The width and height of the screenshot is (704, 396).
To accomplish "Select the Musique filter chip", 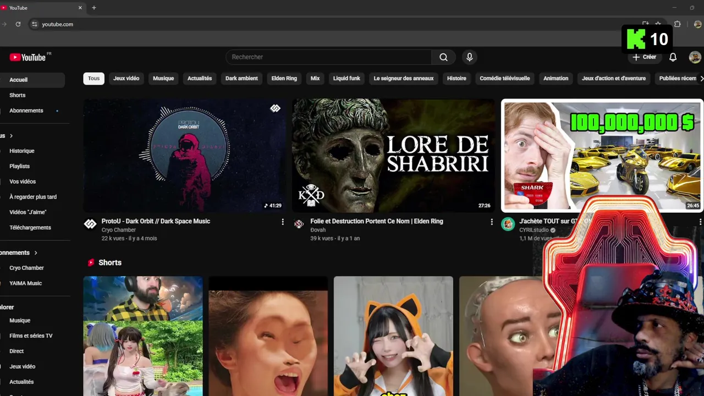I will (163, 79).
